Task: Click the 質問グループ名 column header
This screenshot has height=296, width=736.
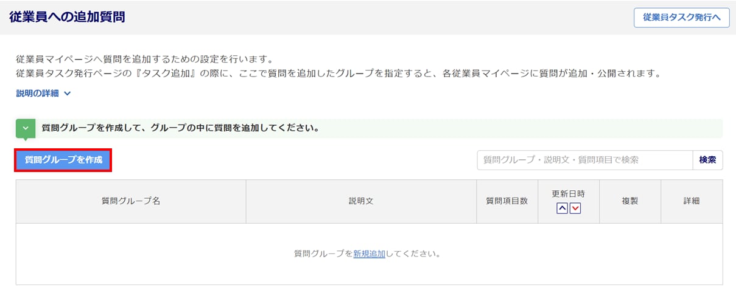Action: pyautogui.click(x=131, y=201)
